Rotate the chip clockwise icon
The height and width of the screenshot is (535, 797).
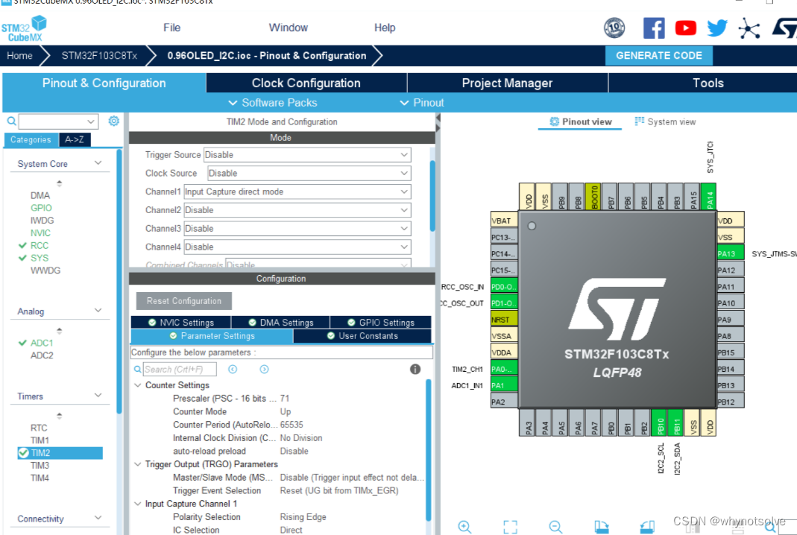pos(602,527)
